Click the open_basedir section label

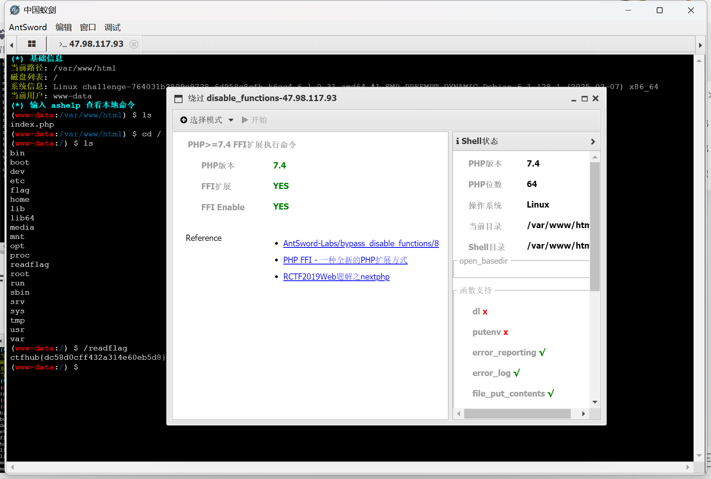[483, 261]
